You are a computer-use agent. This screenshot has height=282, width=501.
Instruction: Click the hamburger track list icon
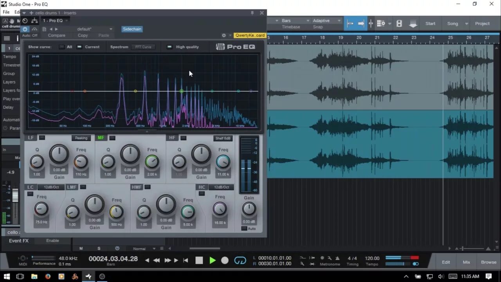(7, 38)
